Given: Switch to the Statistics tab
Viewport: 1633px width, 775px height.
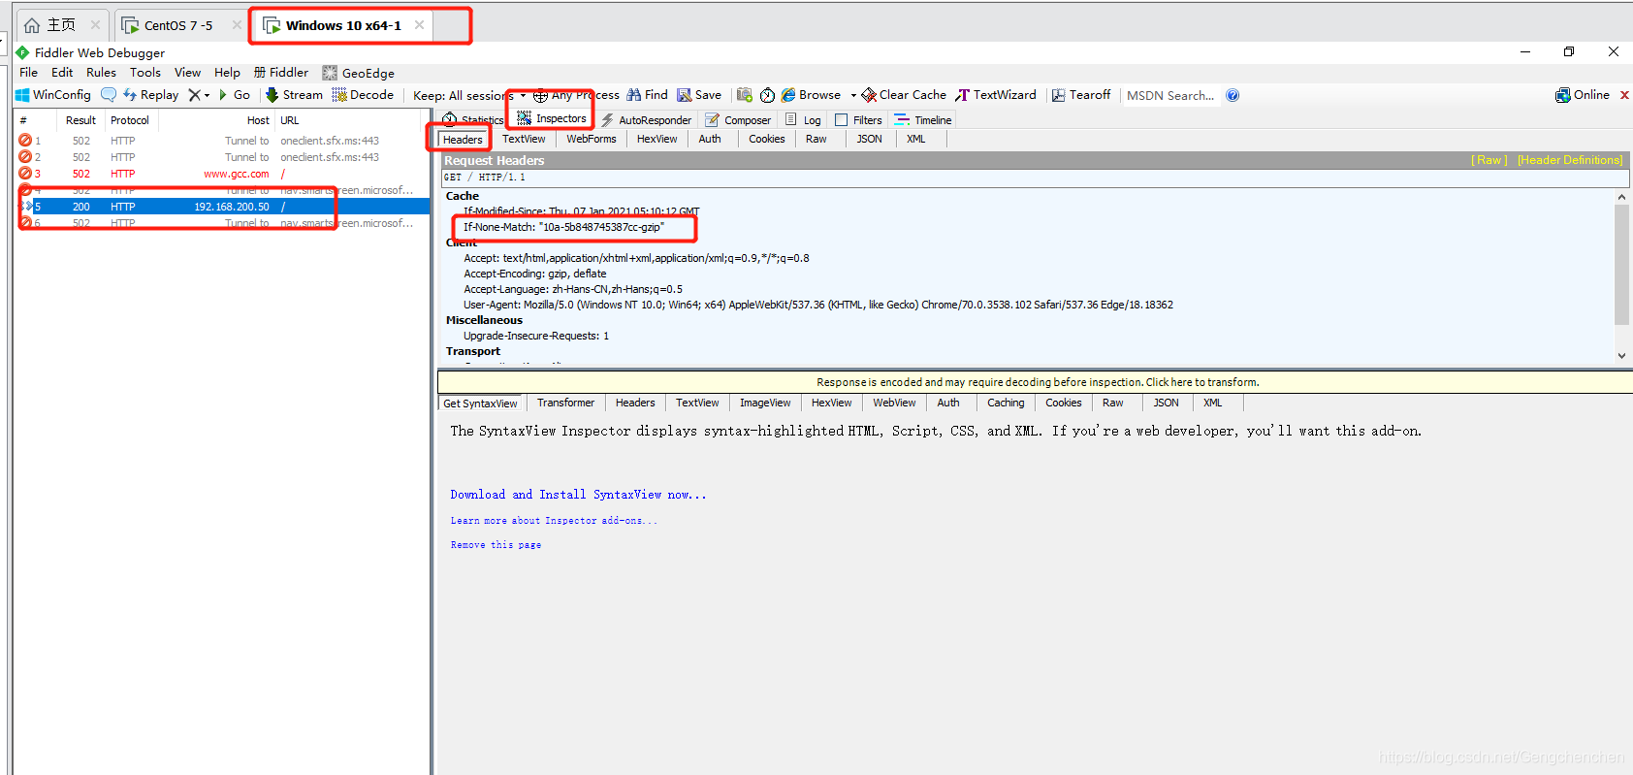Looking at the screenshot, I should click(473, 120).
